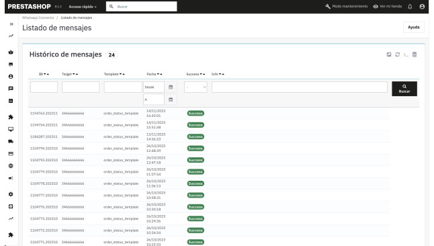The image size is (434, 246).
Task: Click date 14/11/2023 16:43:01
Action: coord(156,114)
